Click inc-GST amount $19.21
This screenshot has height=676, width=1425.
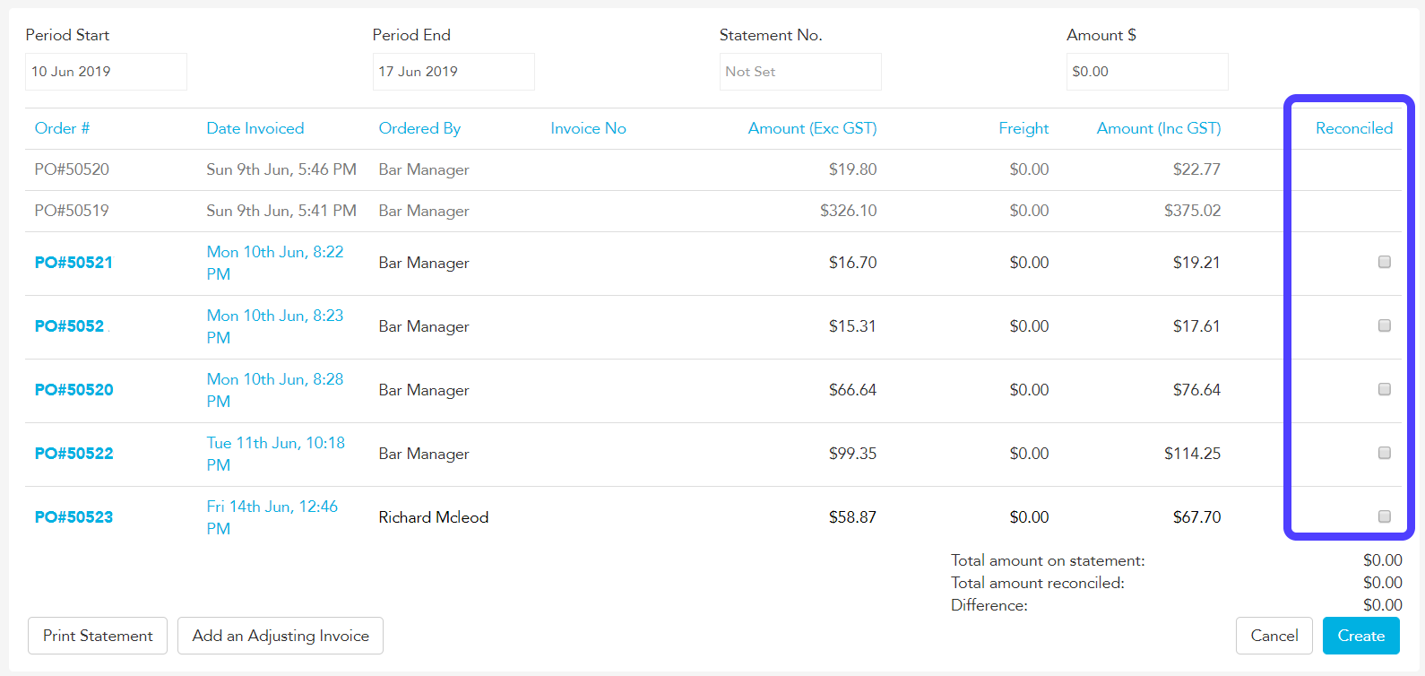pyautogui.click(x=1196, y=263)
